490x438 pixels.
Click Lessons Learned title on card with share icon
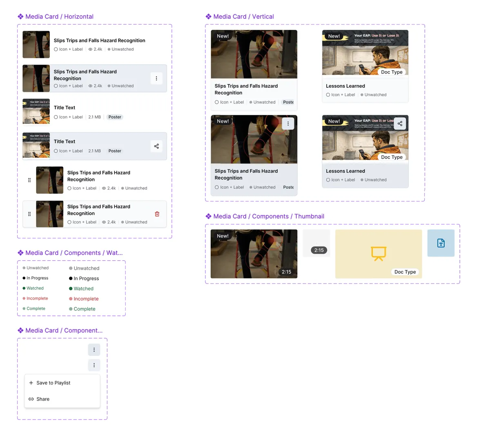tap(345, 171)
